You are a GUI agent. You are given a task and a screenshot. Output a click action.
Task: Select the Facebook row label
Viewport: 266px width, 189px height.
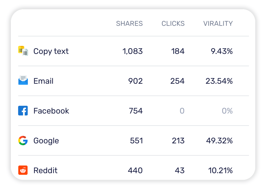tap(51, 111)
